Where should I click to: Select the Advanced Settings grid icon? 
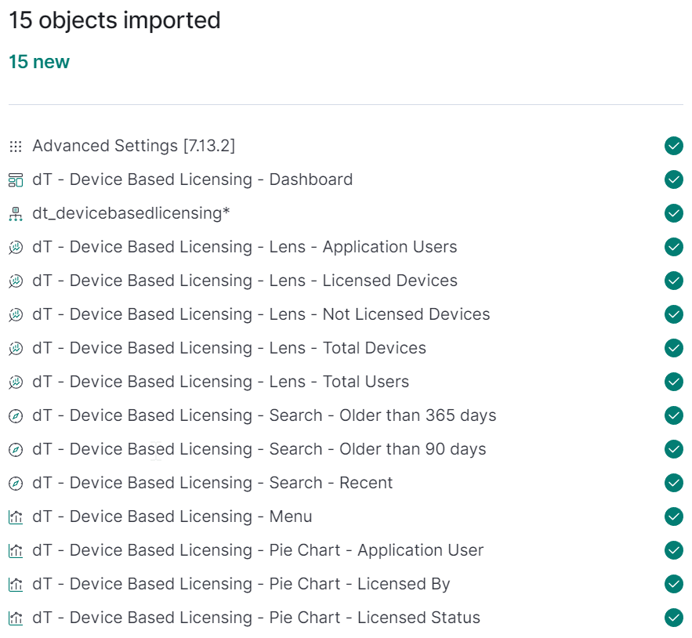coord(15,146)
